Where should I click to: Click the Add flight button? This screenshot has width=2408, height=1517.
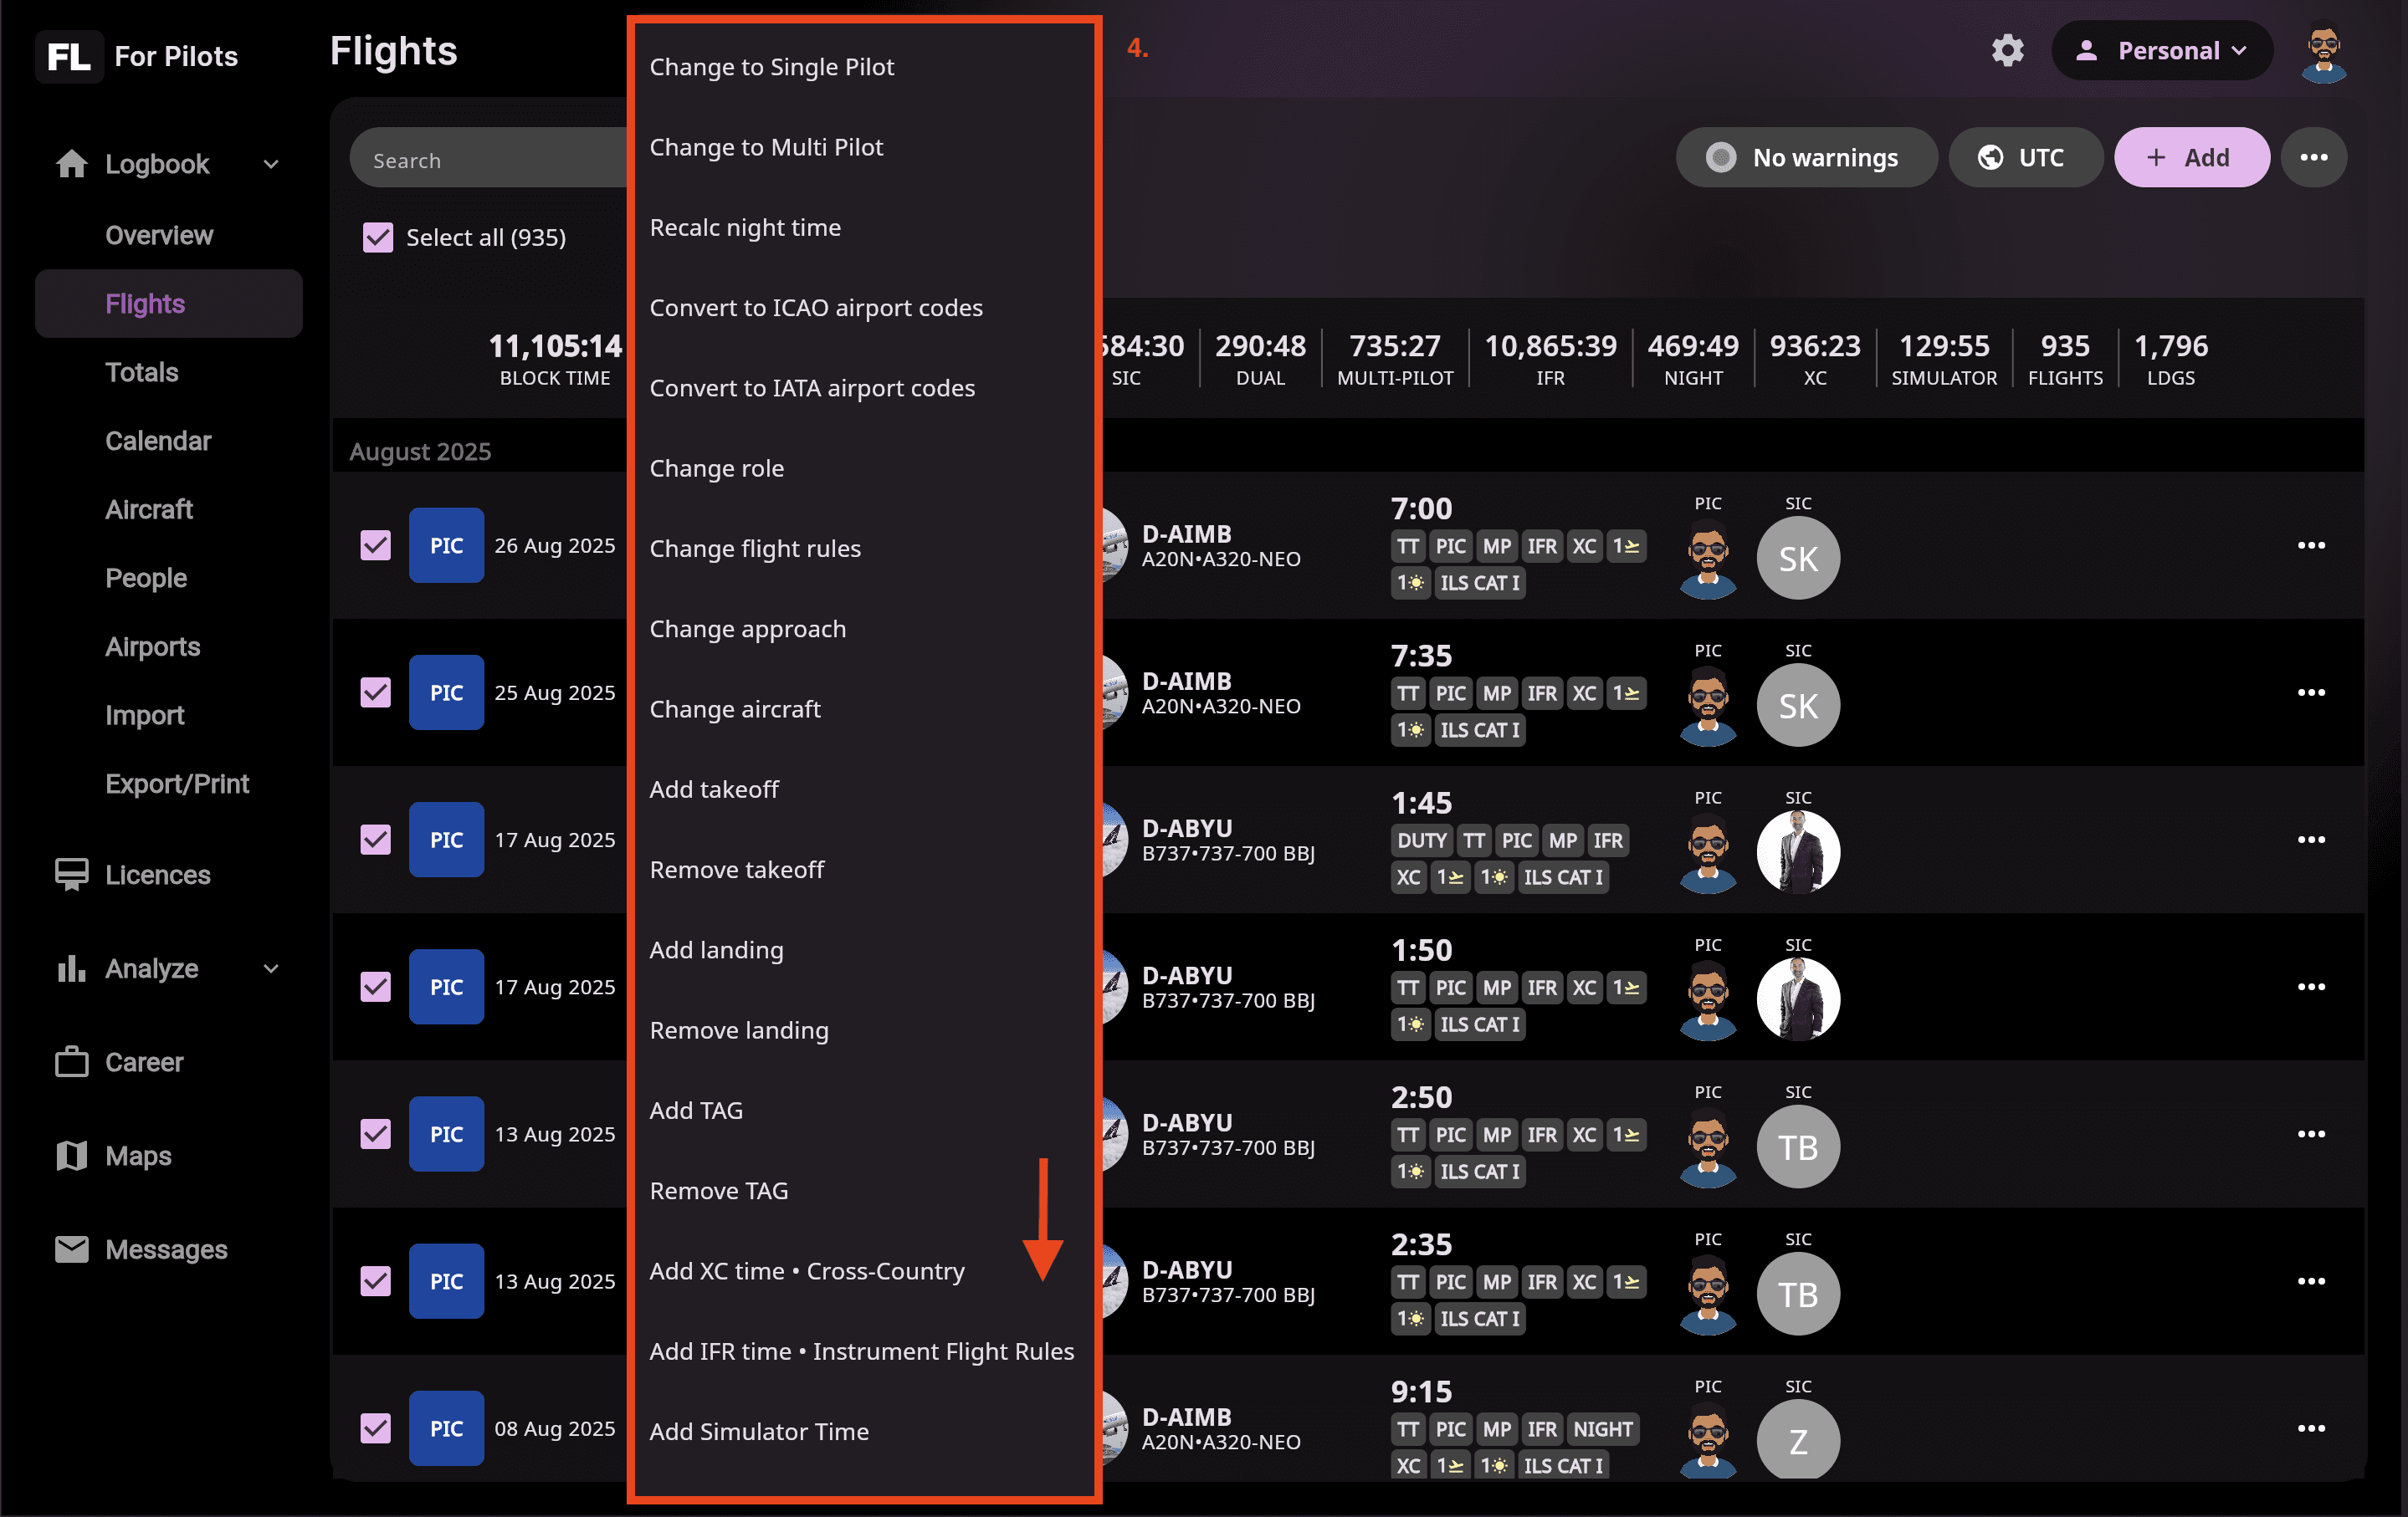click(2190, 157)
